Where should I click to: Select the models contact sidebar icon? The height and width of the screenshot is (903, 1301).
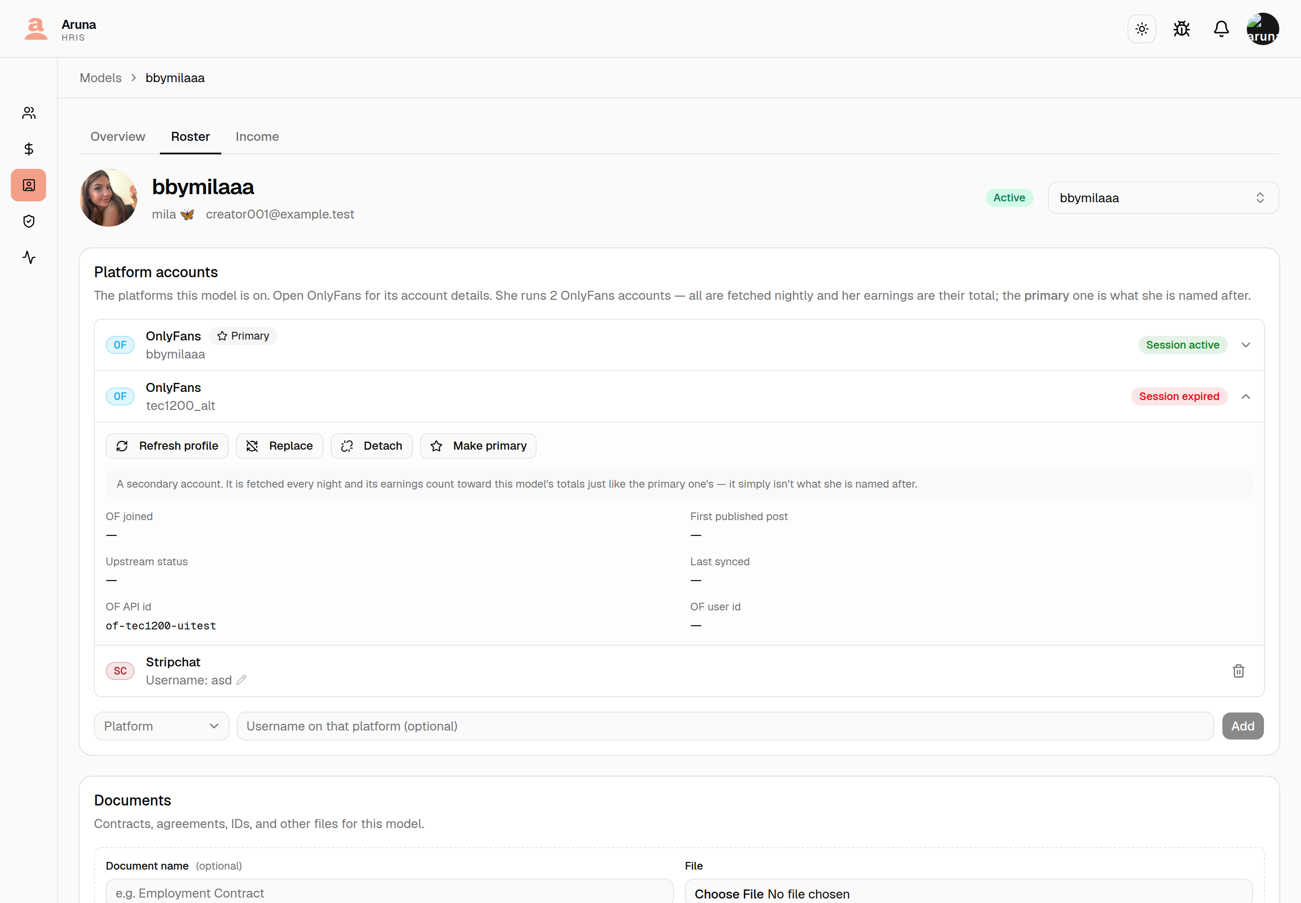29,185
